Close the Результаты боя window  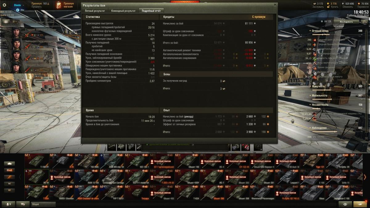(275, 5)
